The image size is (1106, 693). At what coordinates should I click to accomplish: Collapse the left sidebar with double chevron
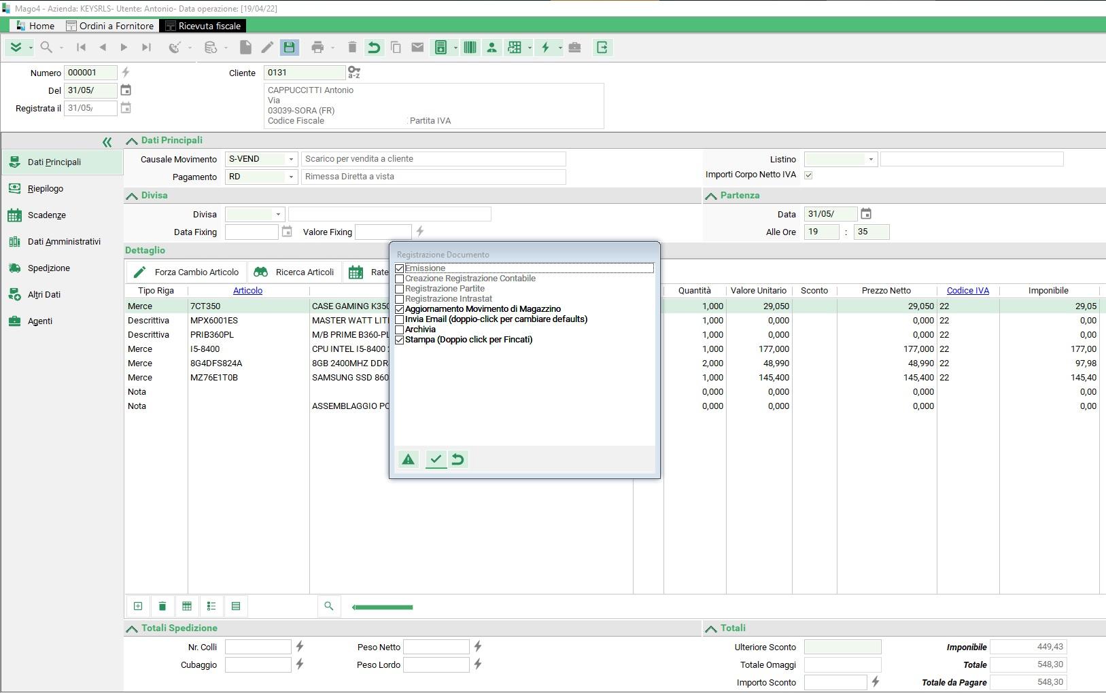(x=107, y=142)
